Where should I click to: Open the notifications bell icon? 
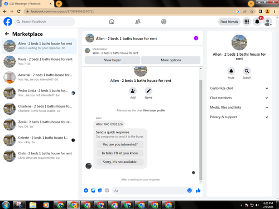point(257,22)
